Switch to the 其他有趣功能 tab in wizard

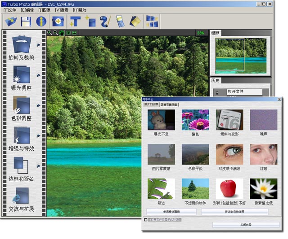[169, 104]
